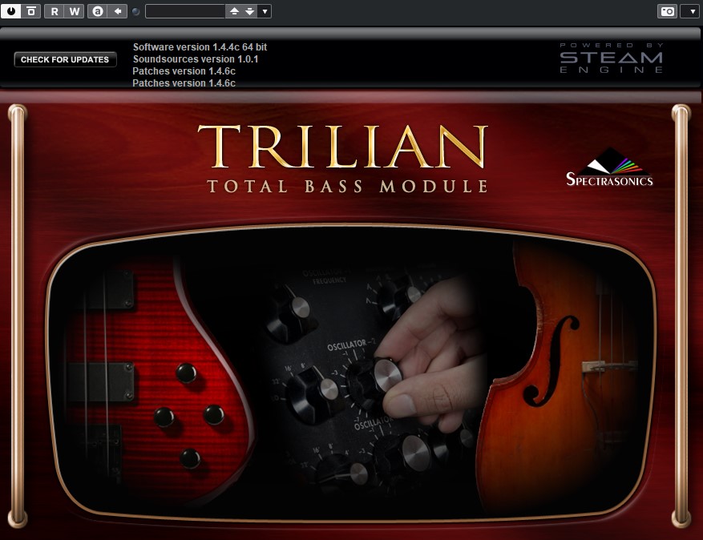
Task: Click the camera snapshot icon
Action: [x=667, y=11]
